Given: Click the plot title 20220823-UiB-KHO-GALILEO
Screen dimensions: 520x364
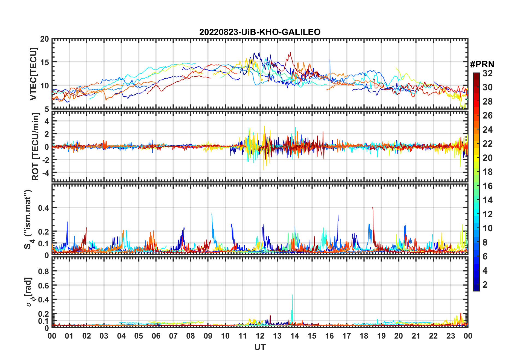Looking at the screenshot, I should pos(260,32).
